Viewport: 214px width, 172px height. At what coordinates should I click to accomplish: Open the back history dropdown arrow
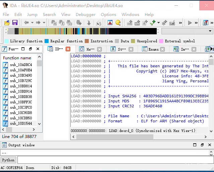[32, 23]
